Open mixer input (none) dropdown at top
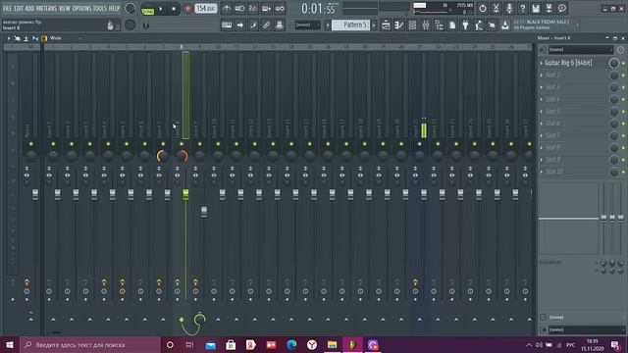Screen dimensions: 628x353 pos(580,50)
